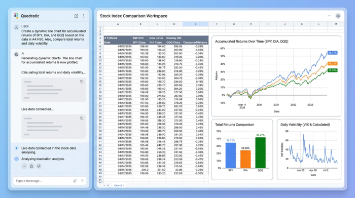Send the message with the arrow icon
The image size is (355, 198).
point(82,181)
